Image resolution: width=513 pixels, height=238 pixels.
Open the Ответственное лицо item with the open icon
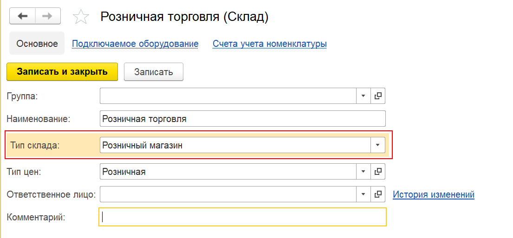[x=378, y=194]
